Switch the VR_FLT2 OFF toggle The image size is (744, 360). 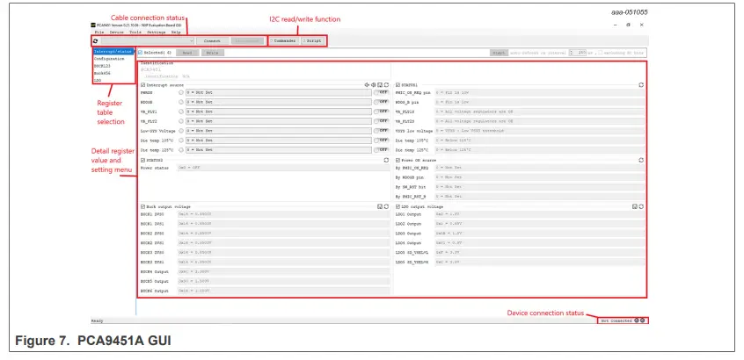(x=382, y=121)
